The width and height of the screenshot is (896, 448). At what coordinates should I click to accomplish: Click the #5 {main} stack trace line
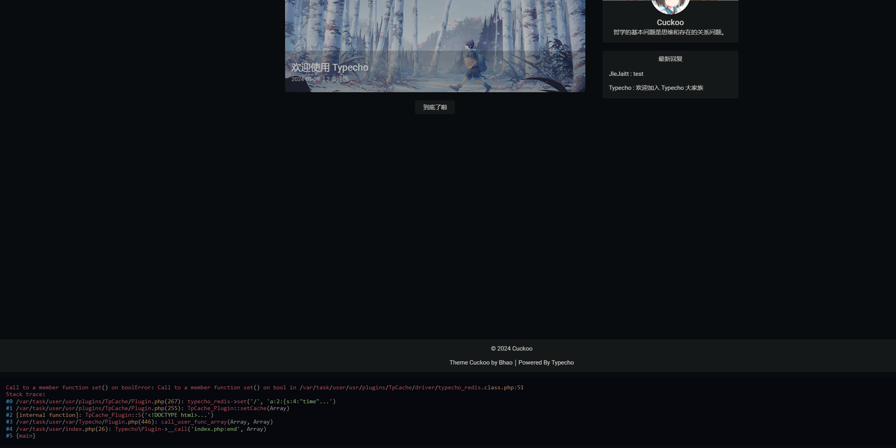[x=21, y=436]
